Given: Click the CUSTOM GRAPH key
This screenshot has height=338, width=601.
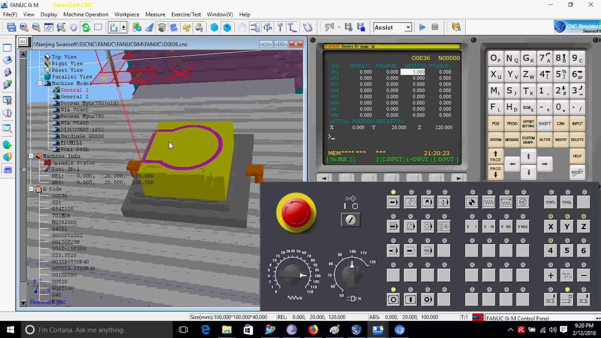Looking at the screenshot, I should pos(528,140).
